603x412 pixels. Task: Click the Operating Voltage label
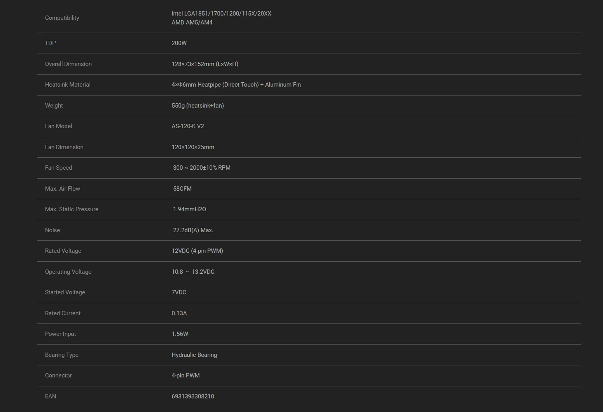point(68,272)
